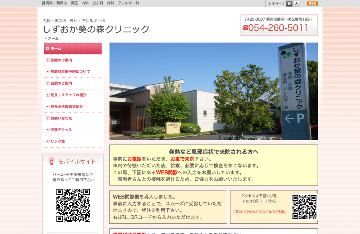Set font size to 大 (large)
The height and width of the screenshot is (234, 360).
point(297,4)
